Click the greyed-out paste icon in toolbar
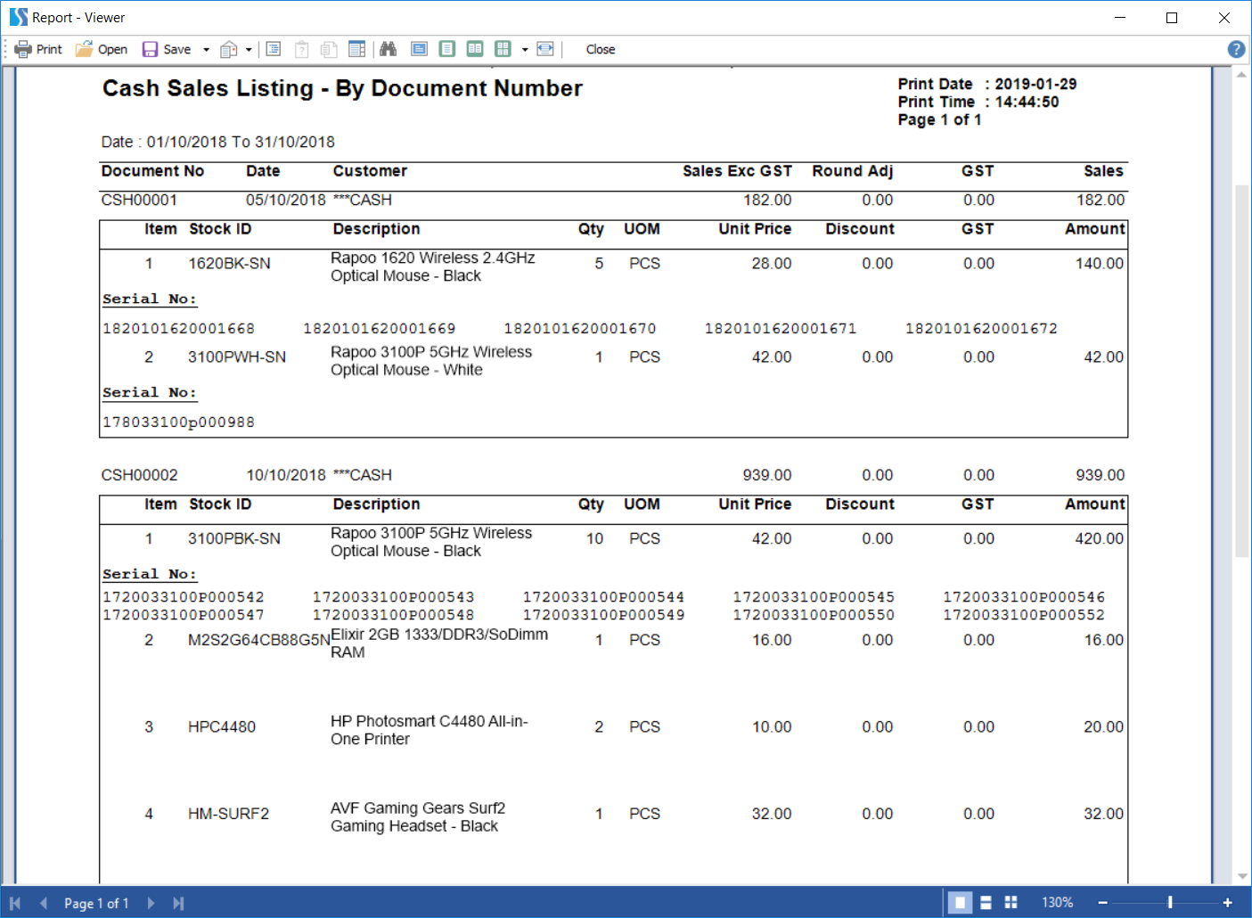The image size is (1252, 918). (302, 49)
